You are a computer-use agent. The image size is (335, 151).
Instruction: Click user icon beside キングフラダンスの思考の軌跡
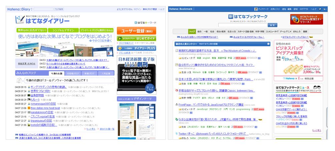[x=29, y=87]
